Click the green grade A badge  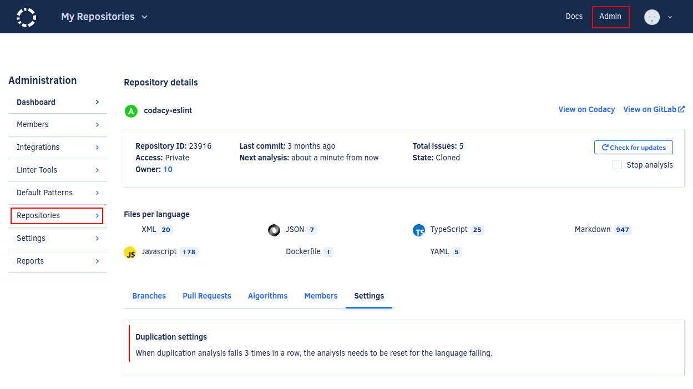coord(131,111)
